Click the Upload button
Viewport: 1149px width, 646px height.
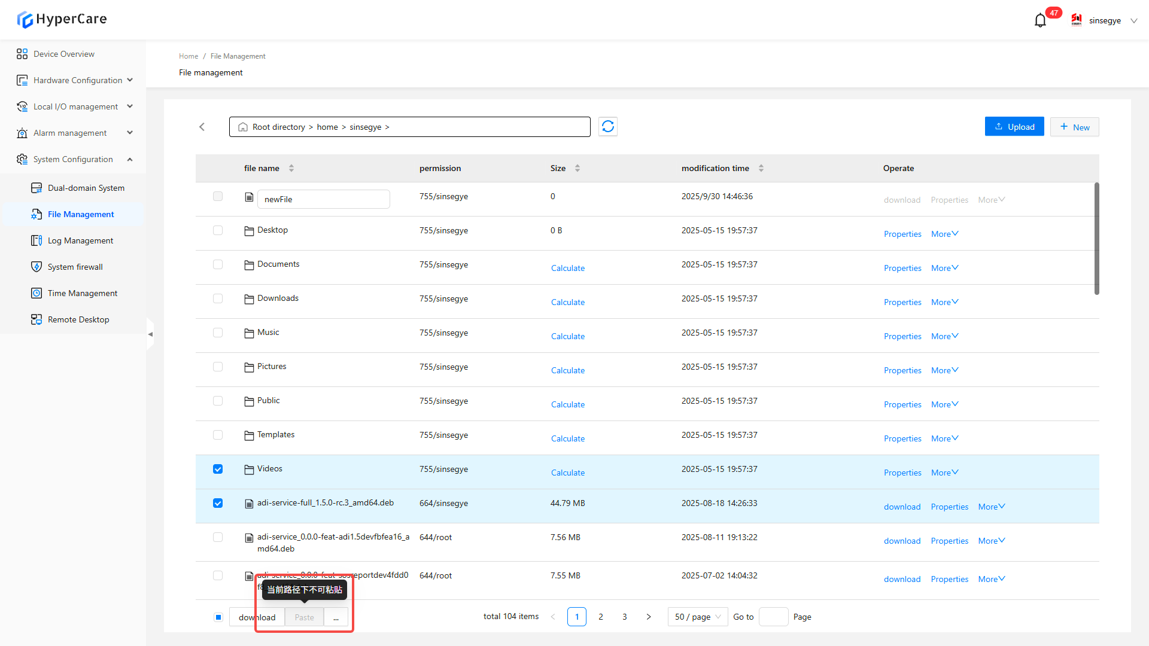[1014, 127]
